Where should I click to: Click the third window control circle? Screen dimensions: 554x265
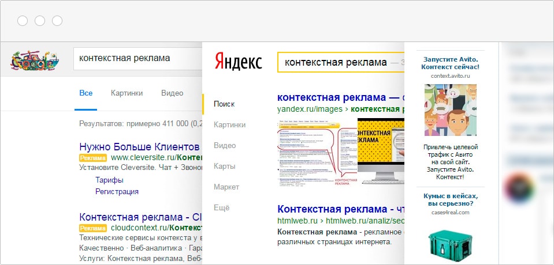(57, 21)
